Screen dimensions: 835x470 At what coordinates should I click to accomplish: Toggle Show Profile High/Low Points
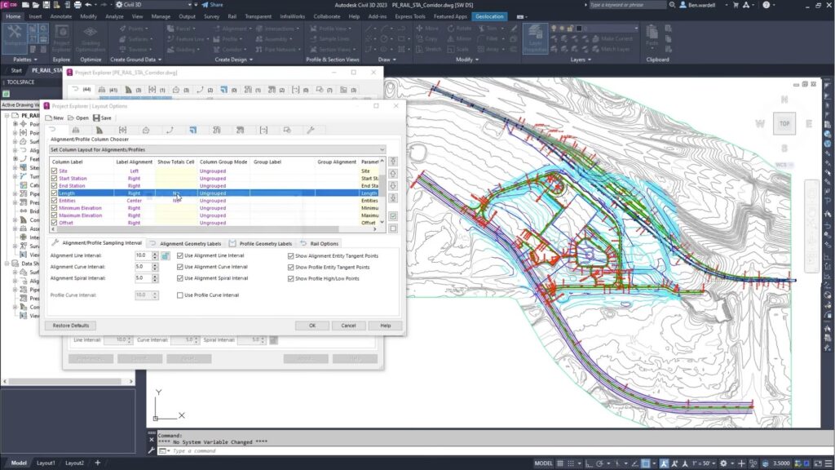(x=291, y=279)
